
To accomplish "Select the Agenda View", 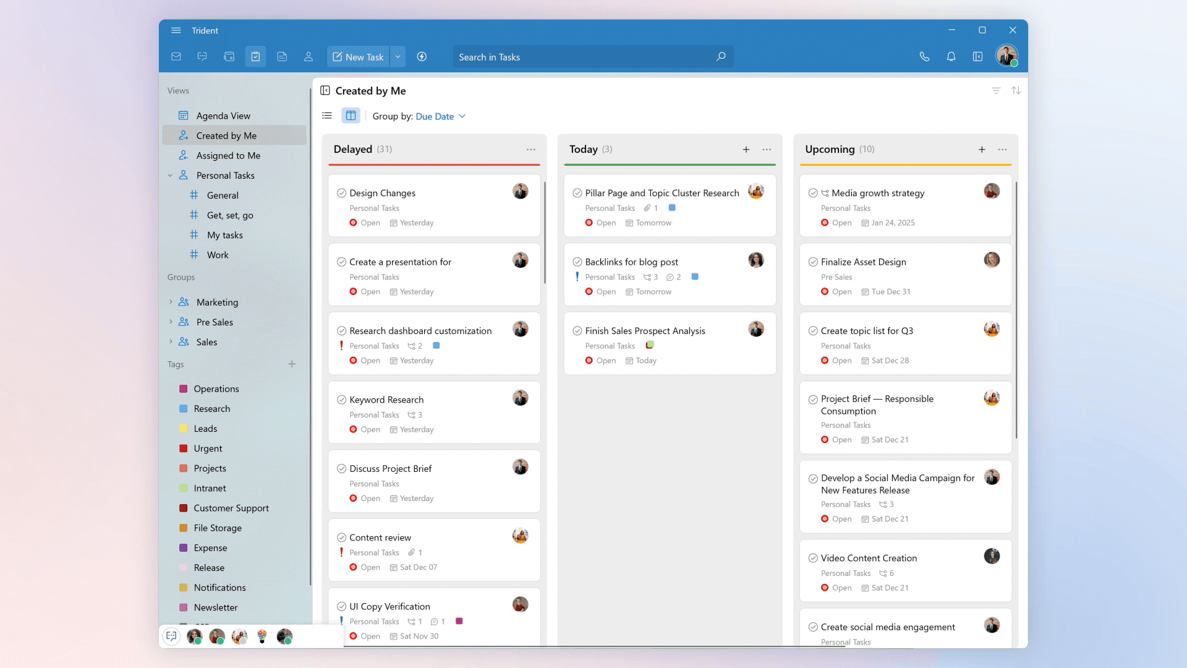I will (x=223, y=116).
